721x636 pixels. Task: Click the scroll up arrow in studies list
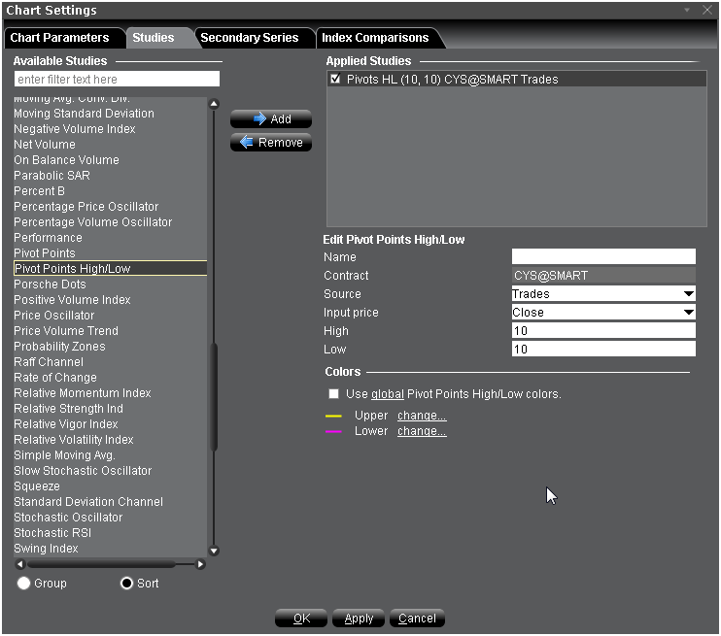coord(214,104)
